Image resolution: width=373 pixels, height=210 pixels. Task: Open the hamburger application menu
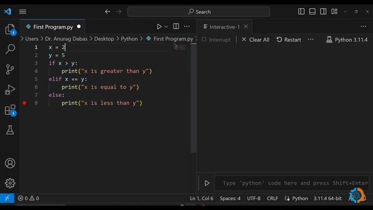click(x=23, y=12)
